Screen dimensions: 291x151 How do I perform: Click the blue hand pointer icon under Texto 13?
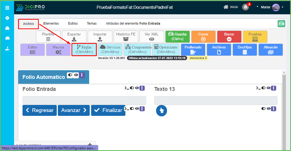tap(161, 110)
